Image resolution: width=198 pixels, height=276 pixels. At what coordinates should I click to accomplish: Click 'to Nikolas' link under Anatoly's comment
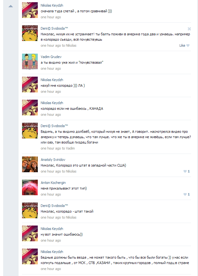69,171
